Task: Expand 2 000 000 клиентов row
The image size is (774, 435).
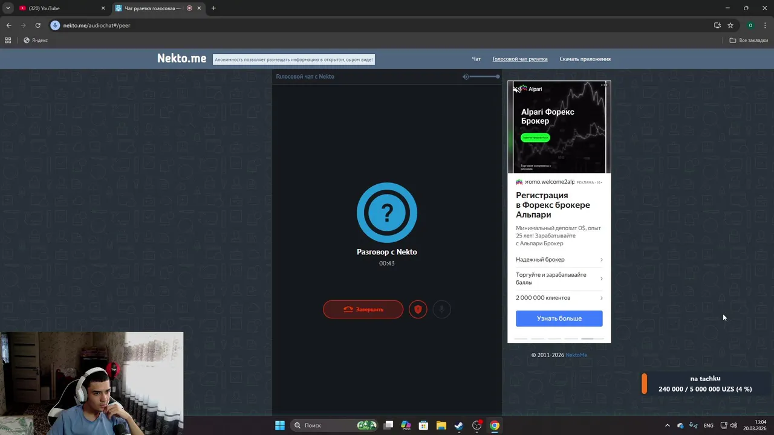Action: pos(559,298)
